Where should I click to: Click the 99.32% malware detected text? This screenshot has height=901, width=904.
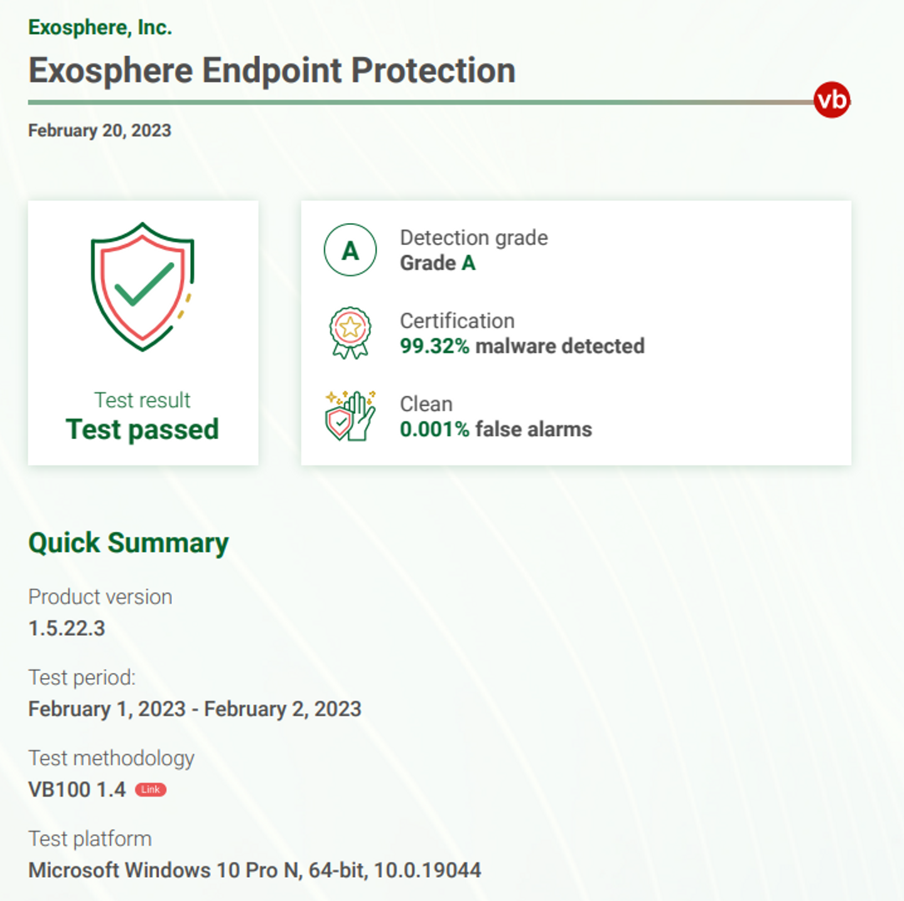pos(522,346)
